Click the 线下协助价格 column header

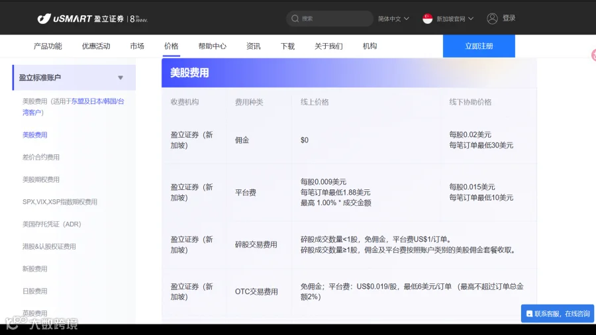click(x=470, y=102)
